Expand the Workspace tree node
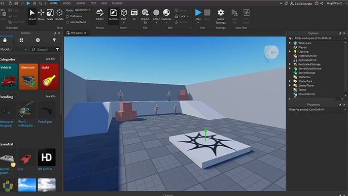The image size is (348, 196). coord(290,43)
